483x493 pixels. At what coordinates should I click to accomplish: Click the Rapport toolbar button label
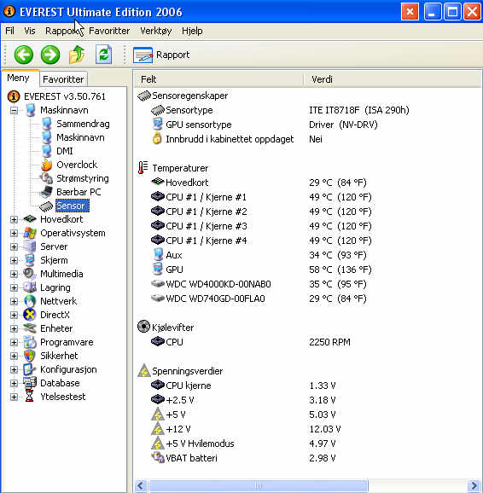[x=172, y=55]
